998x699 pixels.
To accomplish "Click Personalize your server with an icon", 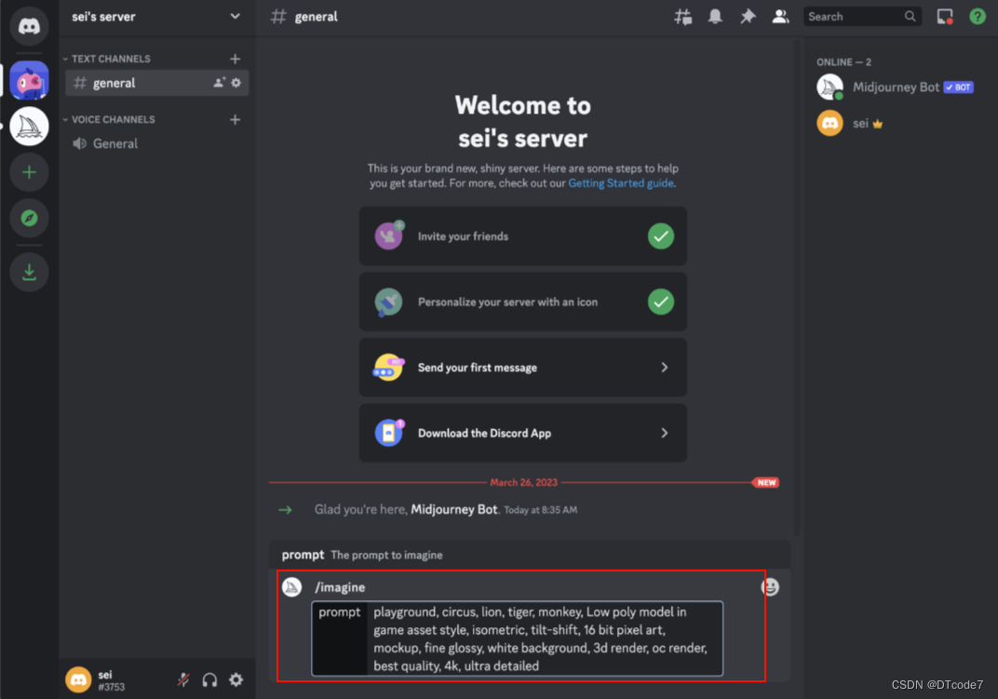I will coord(522,302).
